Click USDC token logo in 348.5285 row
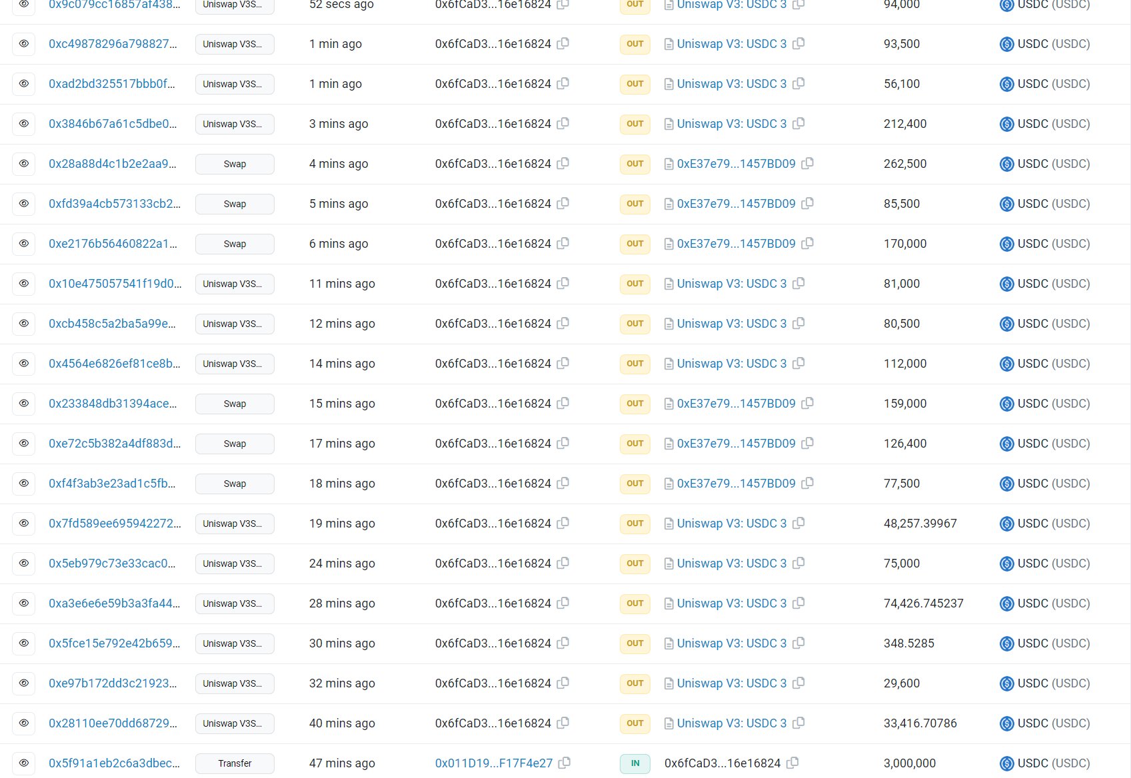Viewport: 1131px width, 778px height. tap(1007, 643)
